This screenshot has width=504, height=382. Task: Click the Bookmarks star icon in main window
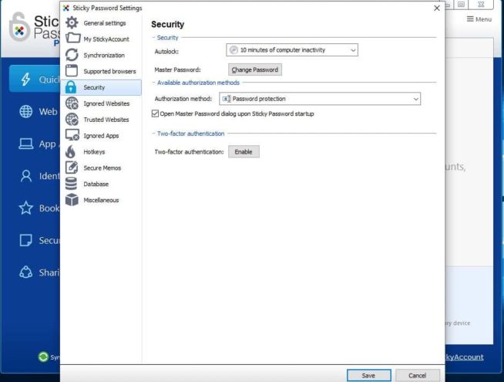coord(25,208)
